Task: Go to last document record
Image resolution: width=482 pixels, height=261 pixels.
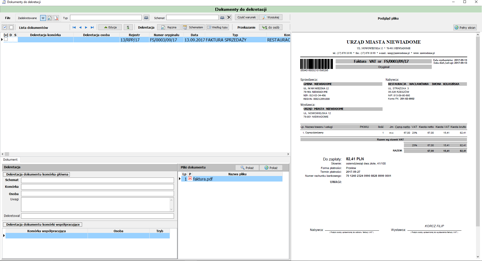Action: [92, 27]
